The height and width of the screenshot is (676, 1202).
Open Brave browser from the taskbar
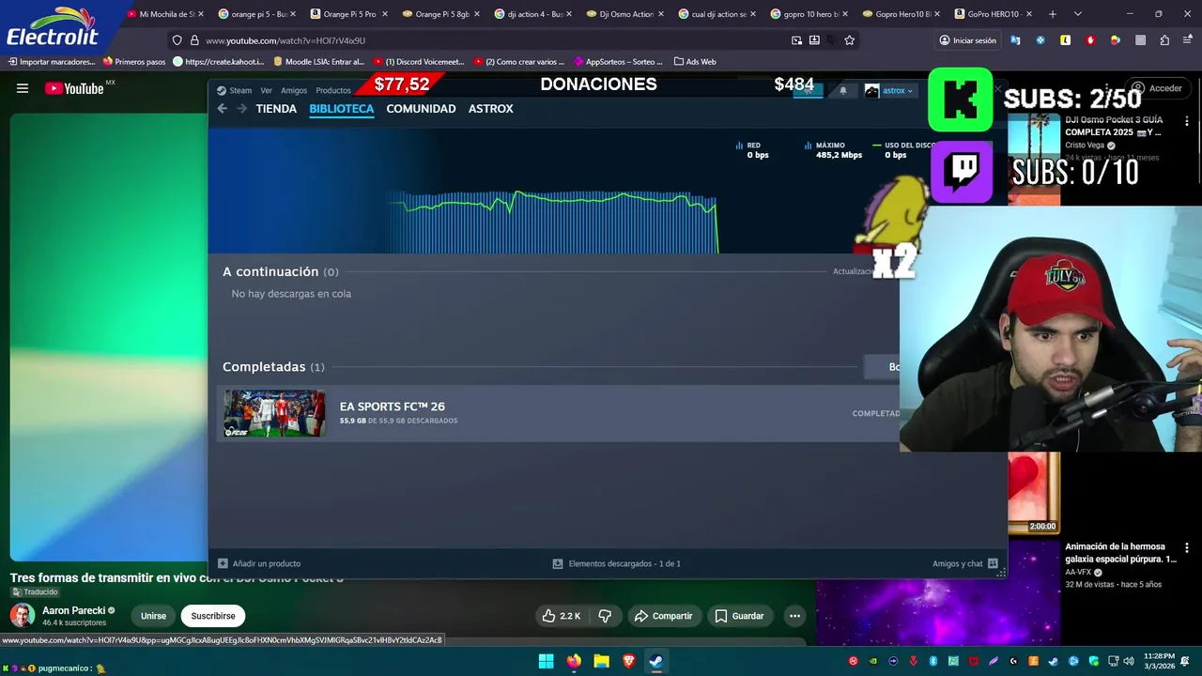click(x=629, y=661)
